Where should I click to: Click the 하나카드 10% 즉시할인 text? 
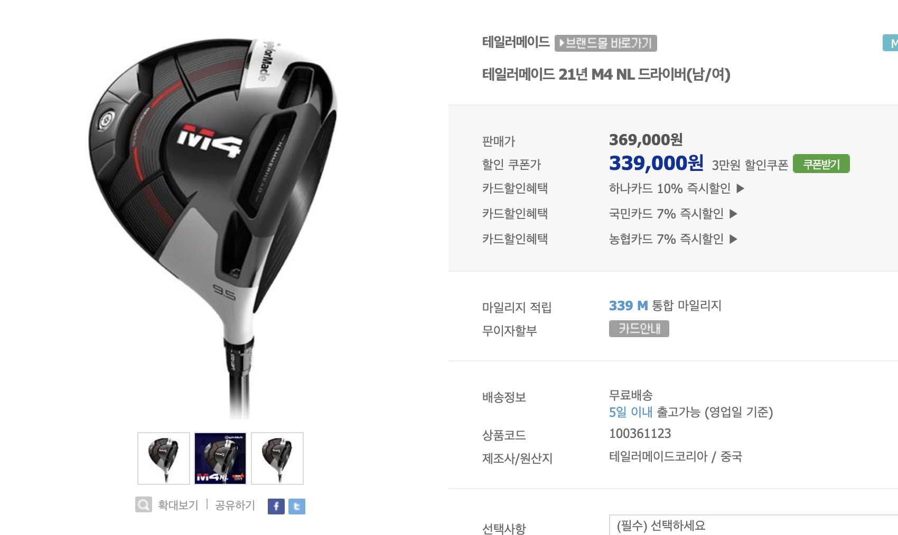click(670, 188)
